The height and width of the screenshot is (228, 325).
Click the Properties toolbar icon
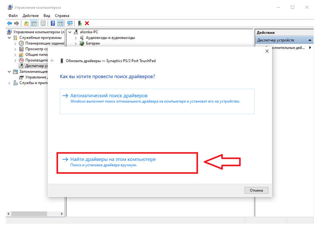point(43,23)
